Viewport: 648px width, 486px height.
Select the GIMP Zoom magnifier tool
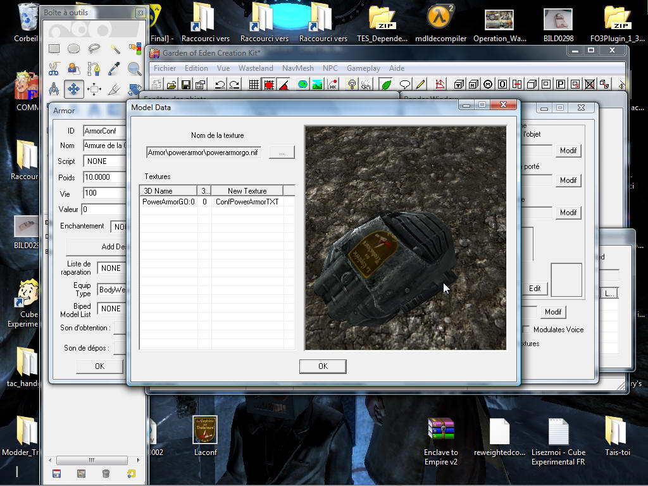135,68
